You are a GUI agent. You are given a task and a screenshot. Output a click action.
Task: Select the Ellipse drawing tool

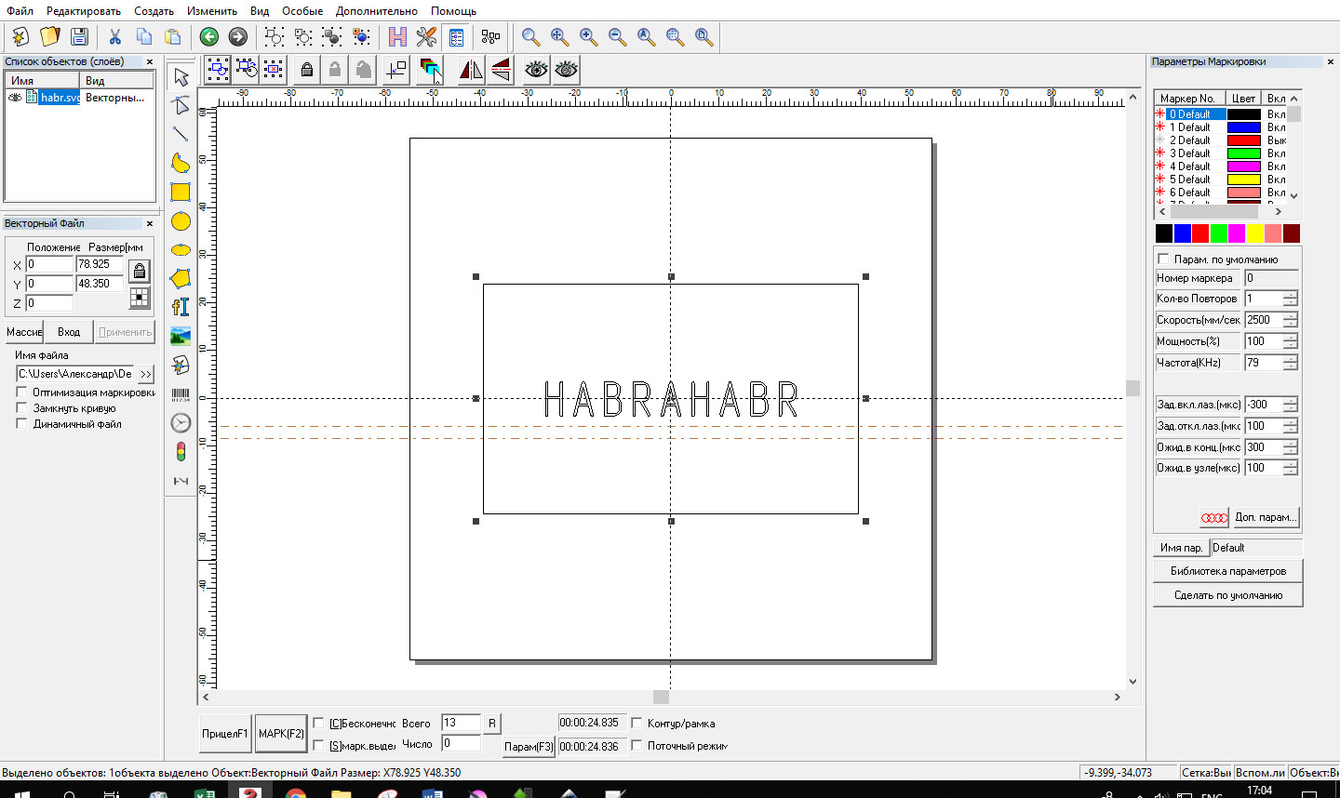181,250
